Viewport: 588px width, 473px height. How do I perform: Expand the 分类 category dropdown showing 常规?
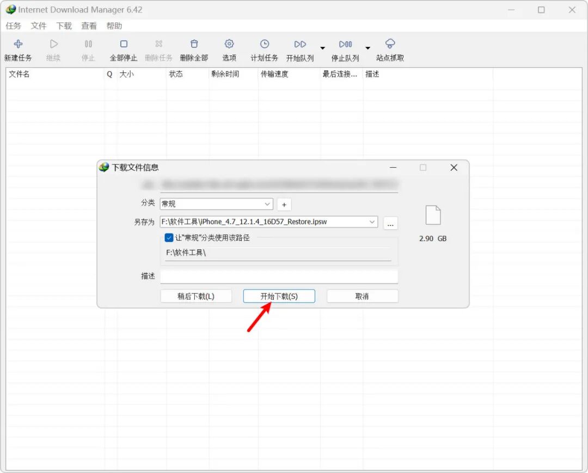click(216, 204)
